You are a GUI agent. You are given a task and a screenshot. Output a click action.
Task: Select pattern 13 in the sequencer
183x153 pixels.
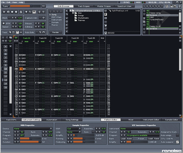pyautogui.click(x=5, y=80)
